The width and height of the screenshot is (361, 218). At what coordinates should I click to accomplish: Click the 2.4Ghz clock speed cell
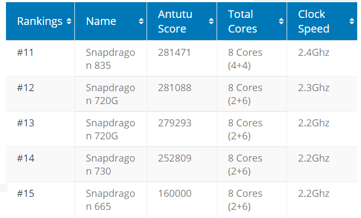pos(322,59)
